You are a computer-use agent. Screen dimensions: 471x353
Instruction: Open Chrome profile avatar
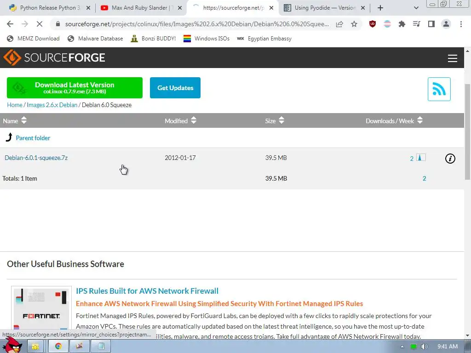pos(446,24)
